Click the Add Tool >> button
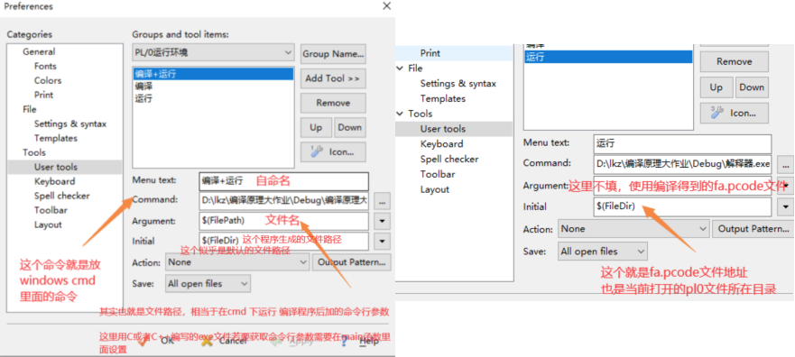 pyautogui.click(x=333, y=78)
